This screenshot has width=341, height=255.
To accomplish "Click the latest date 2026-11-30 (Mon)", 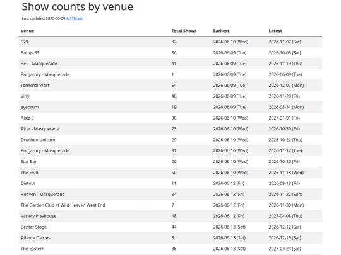I will click(286, 205).
